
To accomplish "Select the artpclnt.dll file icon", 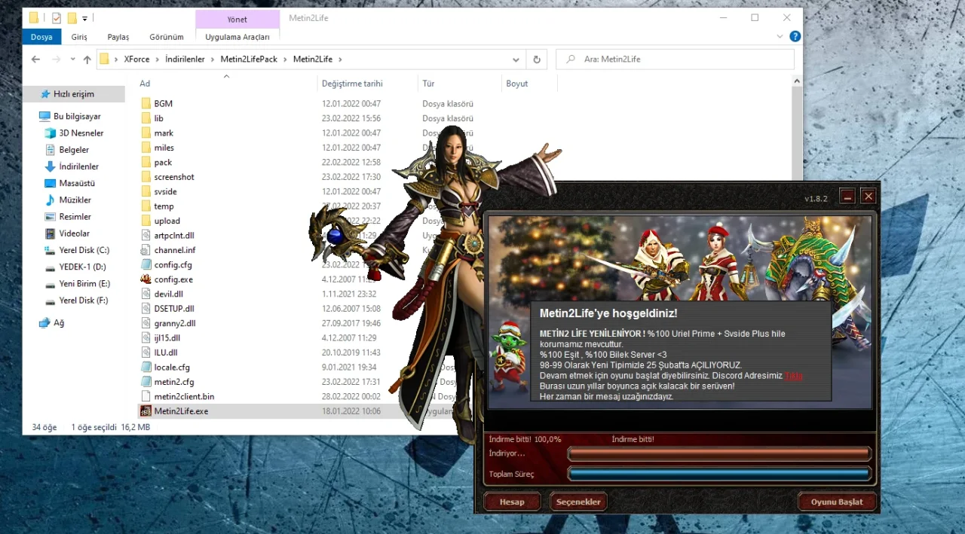I will point(146,236).
